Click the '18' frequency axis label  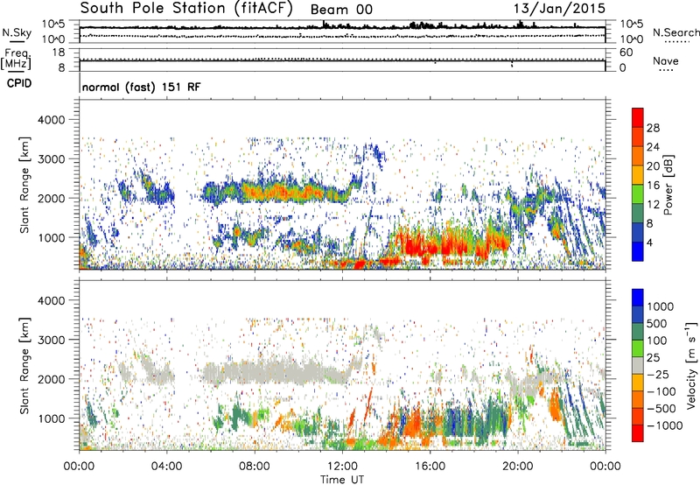tap(58, 53)
